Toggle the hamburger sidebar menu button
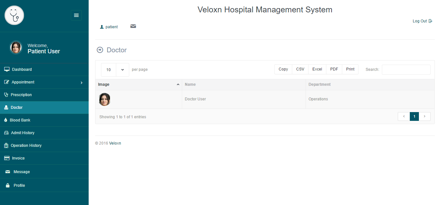The image size is (440, 205). 76,15
